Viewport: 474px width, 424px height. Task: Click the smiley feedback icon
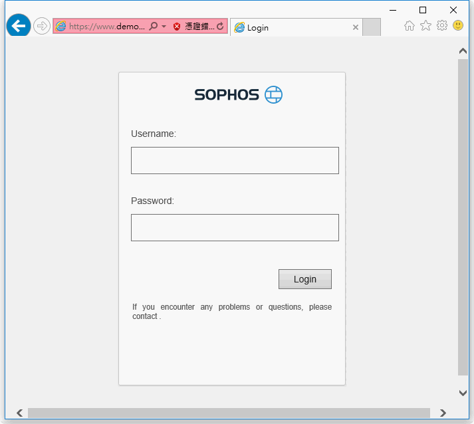(458, 25)
